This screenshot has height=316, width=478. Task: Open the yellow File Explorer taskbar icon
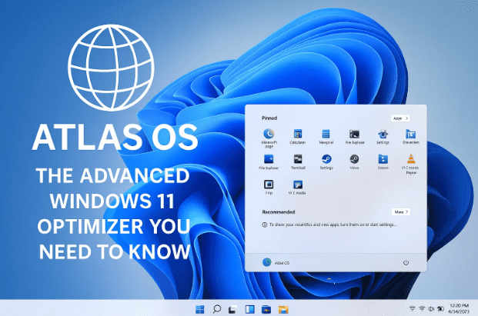click(283, 310)
